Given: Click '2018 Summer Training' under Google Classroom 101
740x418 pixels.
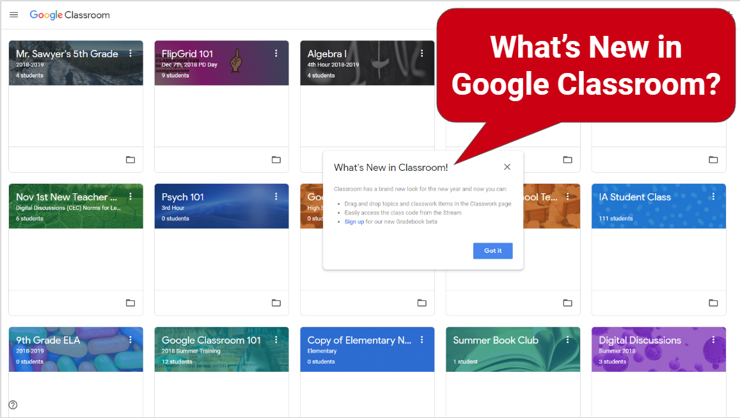Looking at the screenshot, I should tap(191, 351).
